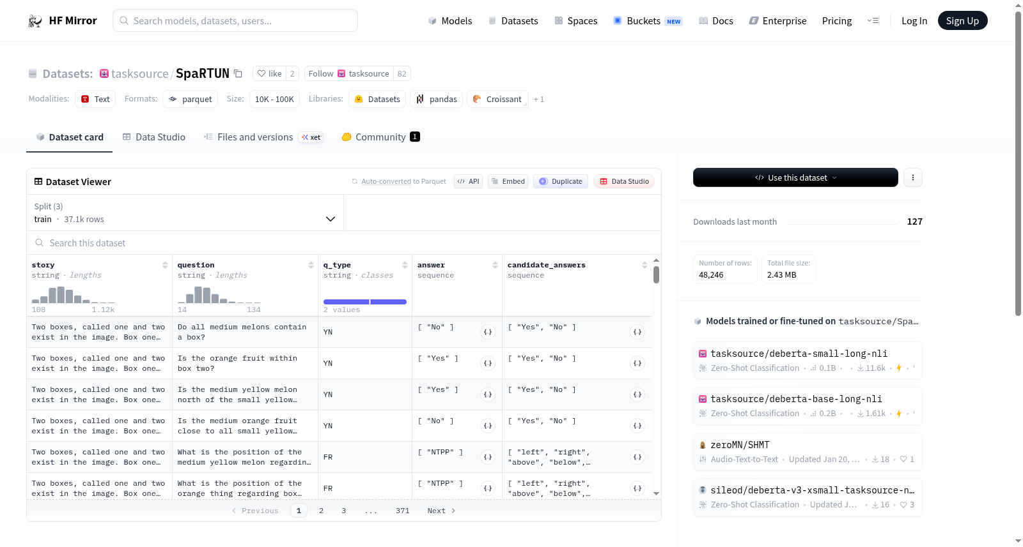Open the Data Studio tab
The width and height of the screenshot is (1023, 547).
[154, 137]
